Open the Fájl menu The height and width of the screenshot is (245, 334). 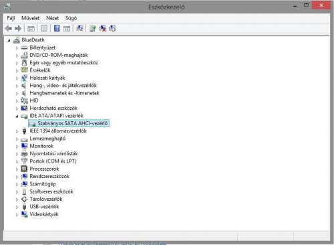pyautogui.click(x=11, y=18)
